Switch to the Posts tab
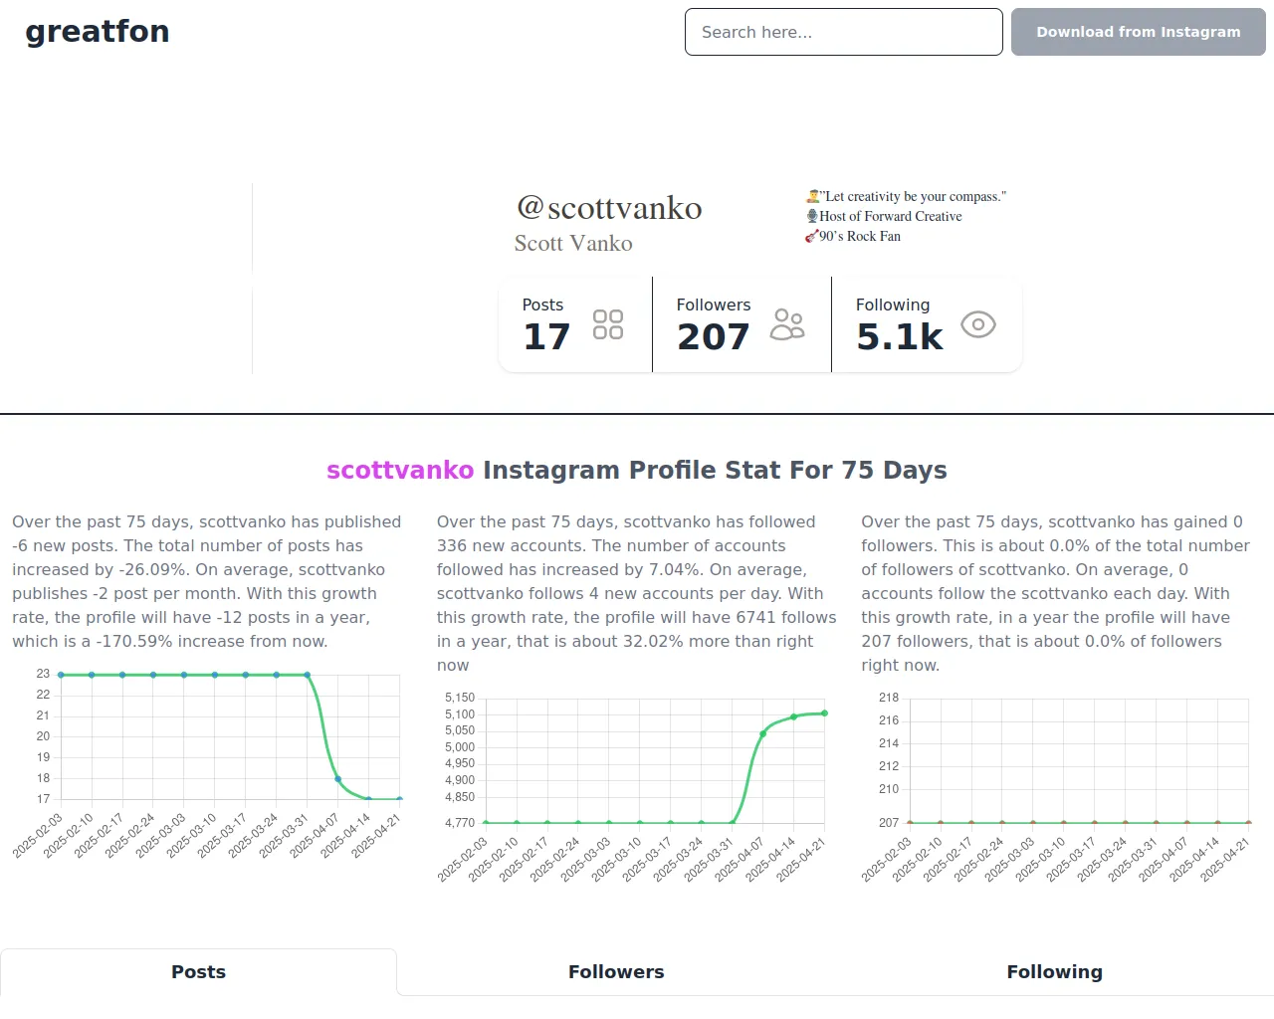The width and height of the screenshot is (1274, 1019). pyautogui.click(x=198, y=972)
